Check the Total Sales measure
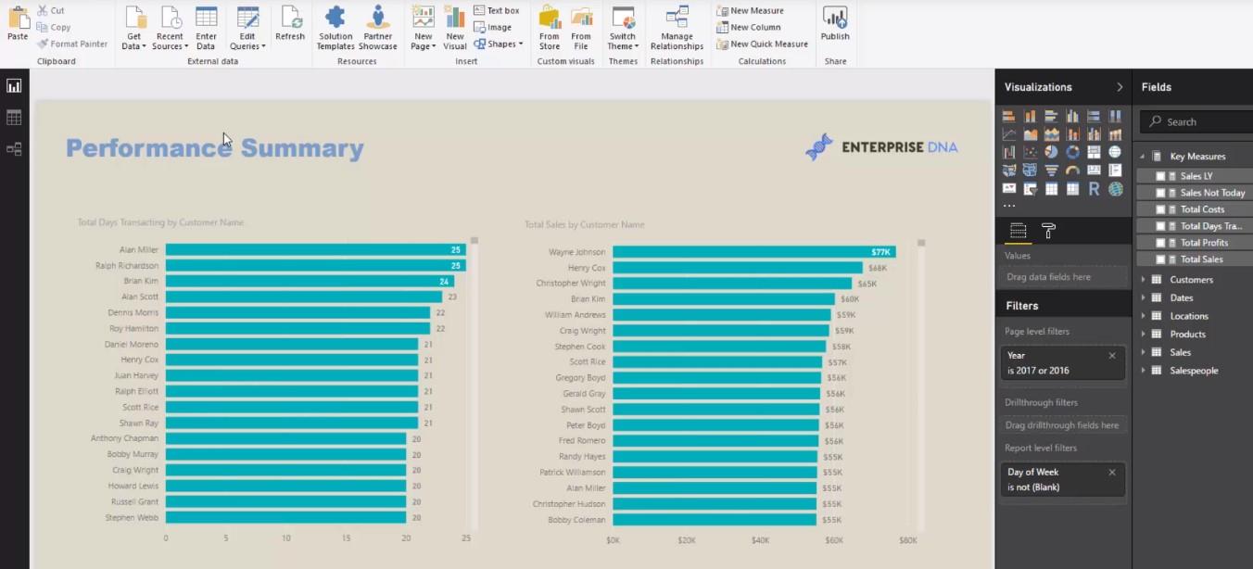The height and width of the screenshot is (569, 1253). pos(1160,259)
